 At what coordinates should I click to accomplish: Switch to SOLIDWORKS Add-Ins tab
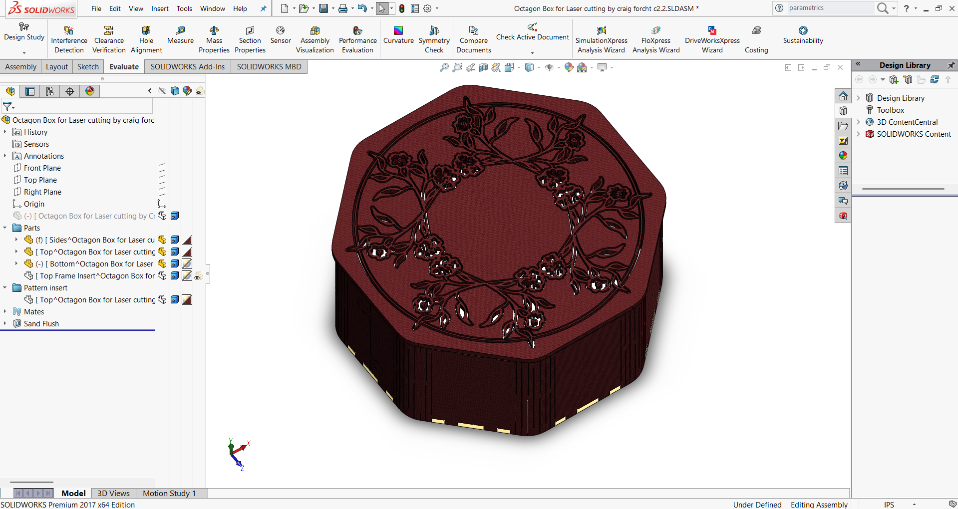click(x=188, y=67)
